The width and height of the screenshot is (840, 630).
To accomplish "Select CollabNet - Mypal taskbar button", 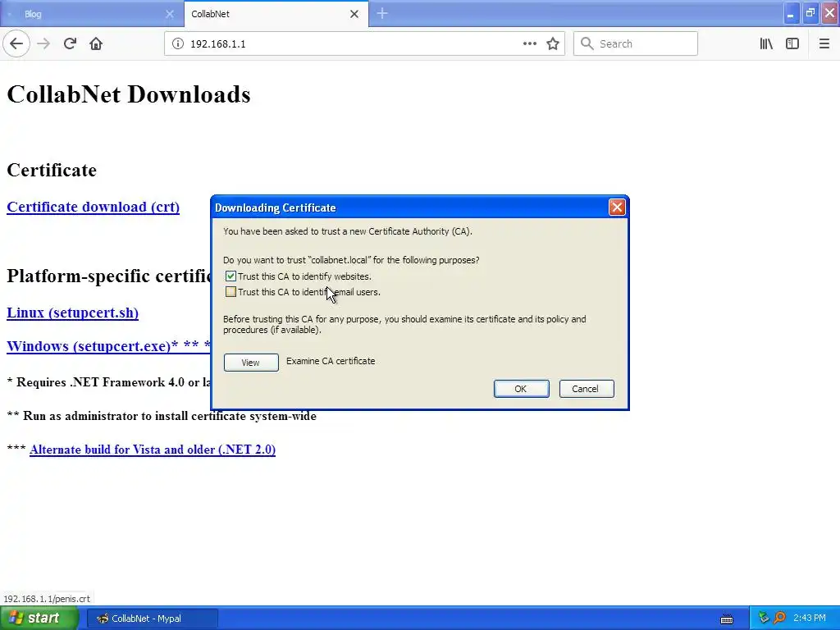I will click(x=152, y=619).
